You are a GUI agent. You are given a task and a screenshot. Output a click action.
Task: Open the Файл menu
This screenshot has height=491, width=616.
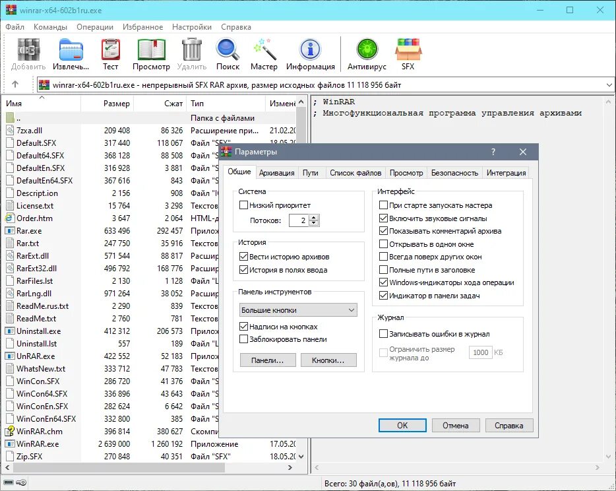(x=15, y=27)
